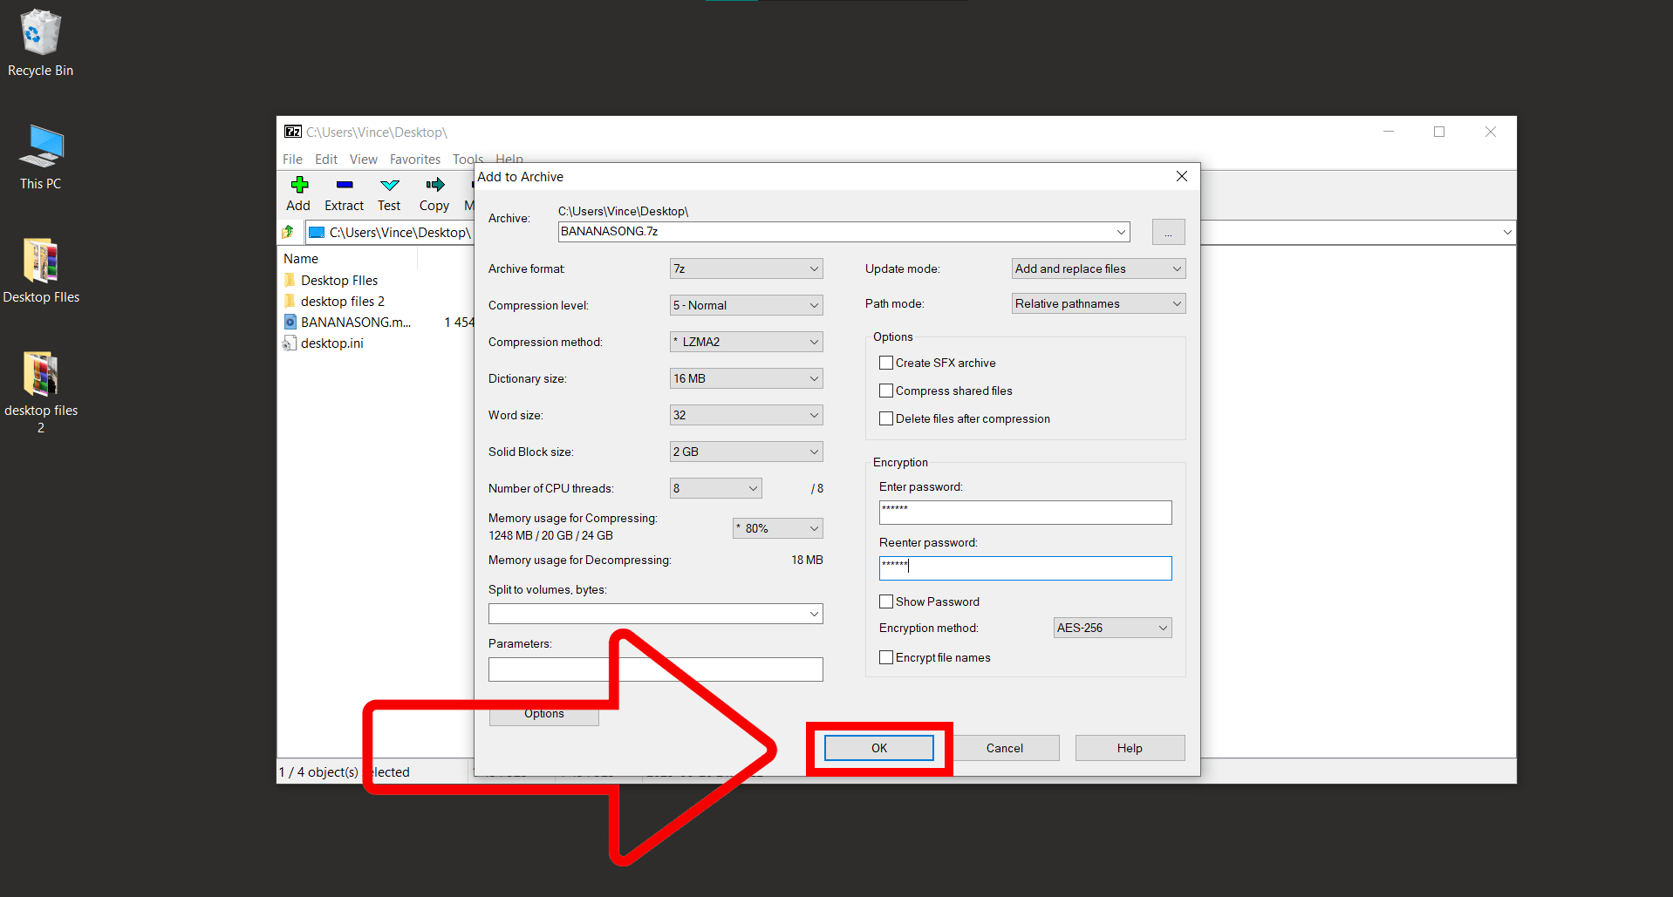
Task: Toggle Show Password option
Action: (x=886, y=601)
